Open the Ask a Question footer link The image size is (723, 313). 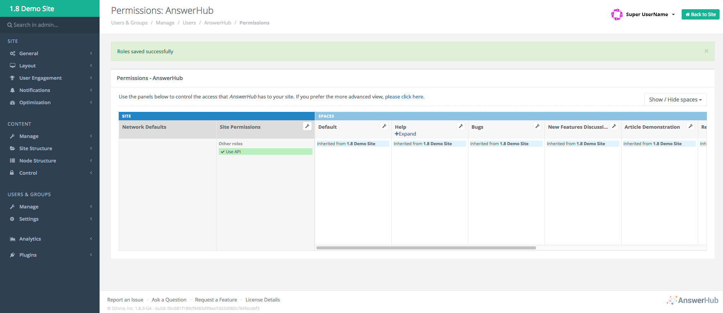(169, 300)
